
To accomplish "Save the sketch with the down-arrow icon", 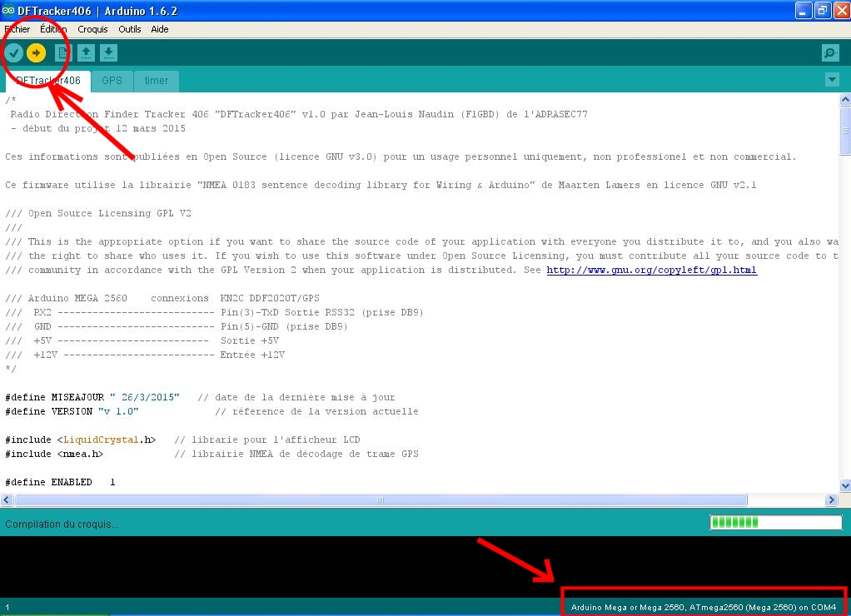I will point(108,52).
